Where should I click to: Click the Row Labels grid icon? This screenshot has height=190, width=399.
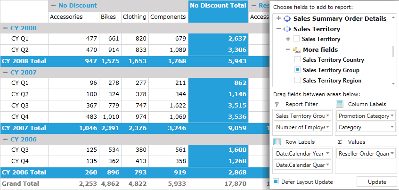point(277,142)
